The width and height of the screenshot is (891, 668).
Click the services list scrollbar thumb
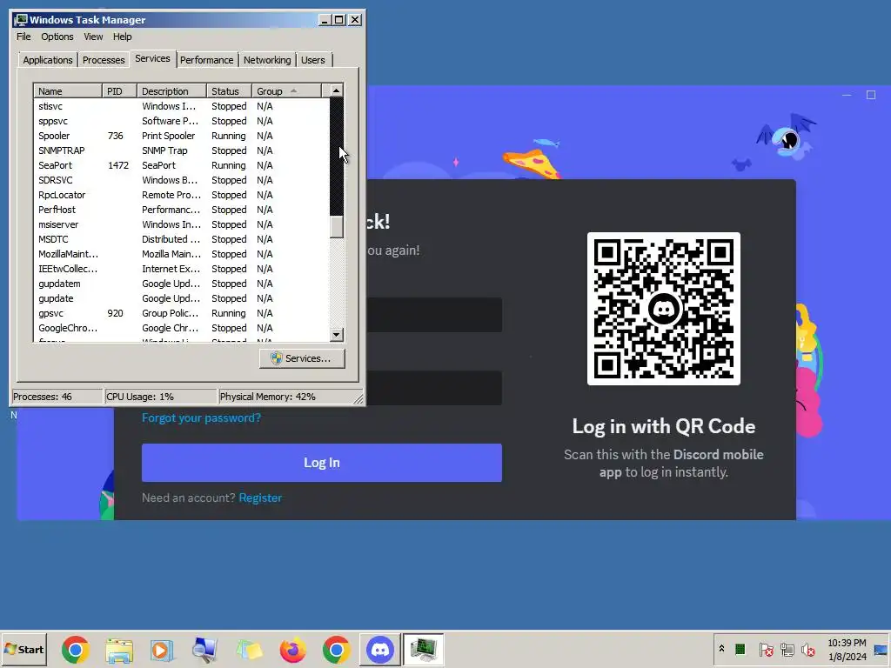click(337, 227)
